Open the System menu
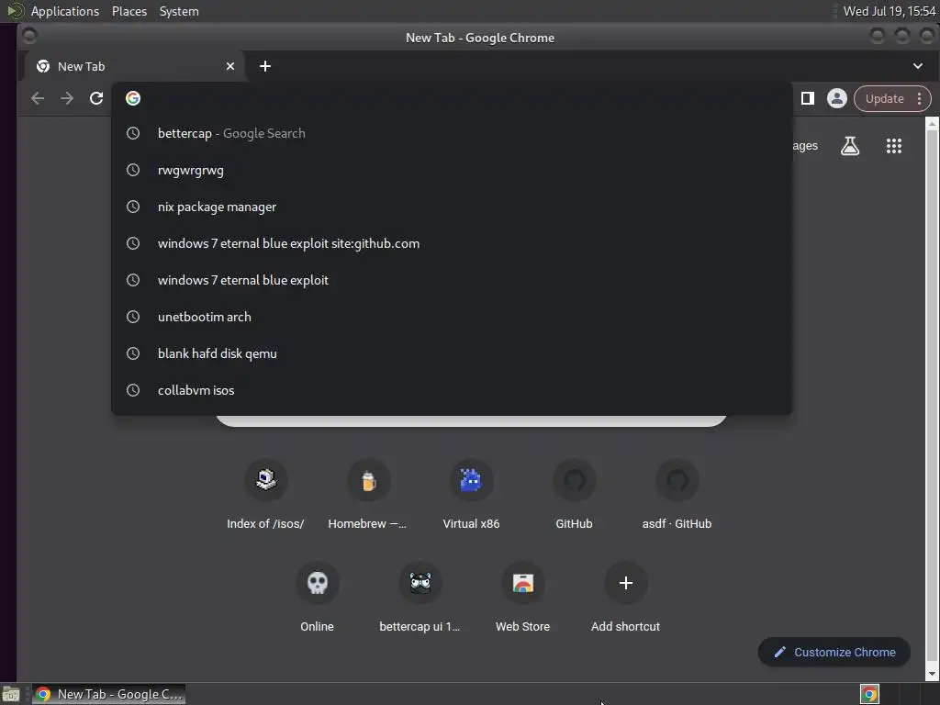The height and width of the screenshot is (705, 940). pos(179,11)
